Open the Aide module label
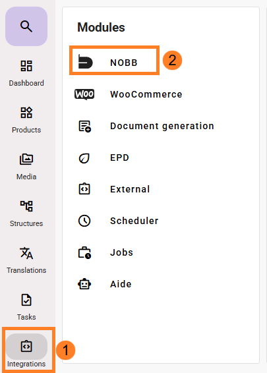The height and width of the screenshot is (373, 267). point(121,284)
